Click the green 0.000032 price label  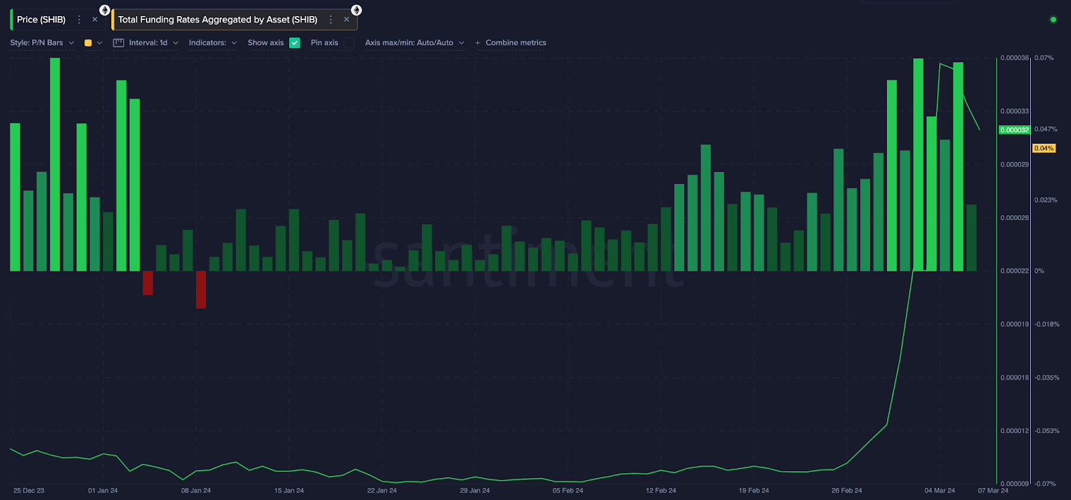click(x=1014, y=130)
